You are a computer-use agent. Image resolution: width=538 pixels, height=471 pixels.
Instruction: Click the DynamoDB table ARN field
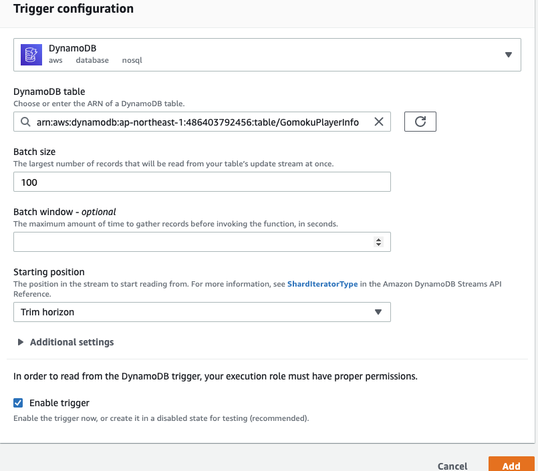tap(202, 122)
